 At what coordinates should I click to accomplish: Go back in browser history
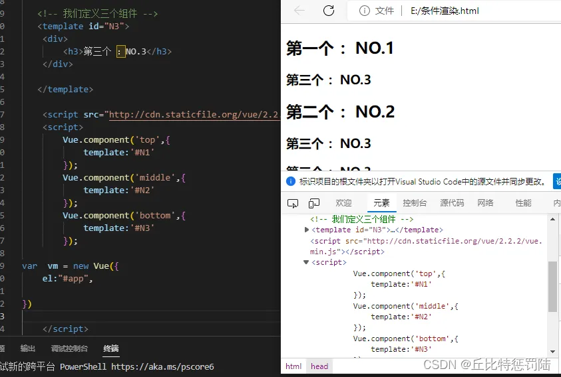point(299,11)
